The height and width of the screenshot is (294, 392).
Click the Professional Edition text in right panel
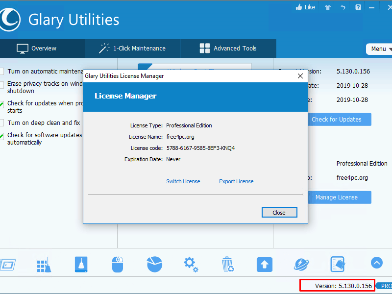[362, 164]
